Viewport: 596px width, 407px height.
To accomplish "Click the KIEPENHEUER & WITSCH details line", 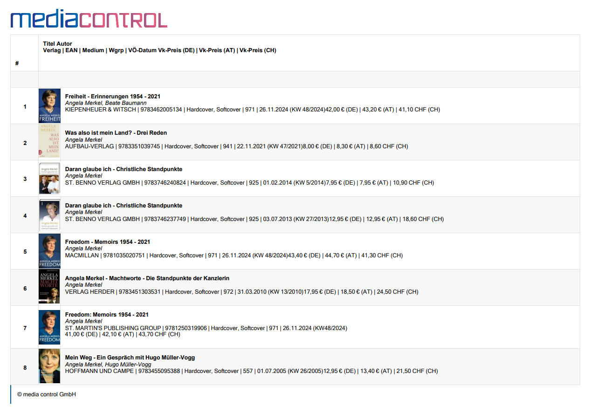I will 253,110.
